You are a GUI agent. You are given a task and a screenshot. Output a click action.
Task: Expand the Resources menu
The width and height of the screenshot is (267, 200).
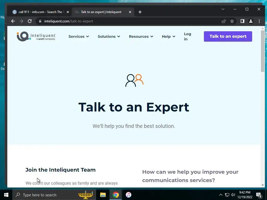point(141,36)
